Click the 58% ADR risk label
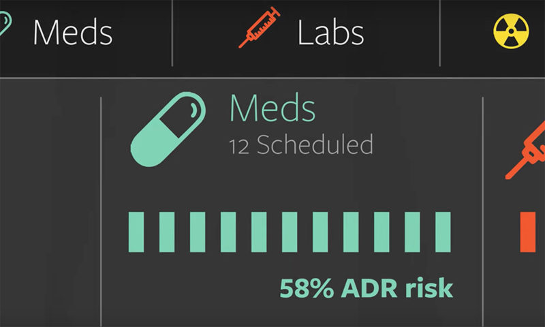Screen dimensions: 545x327 point(367,287)
